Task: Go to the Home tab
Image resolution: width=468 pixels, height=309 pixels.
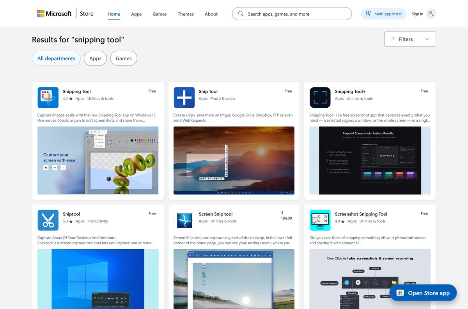Action: [x=114, y=14]
